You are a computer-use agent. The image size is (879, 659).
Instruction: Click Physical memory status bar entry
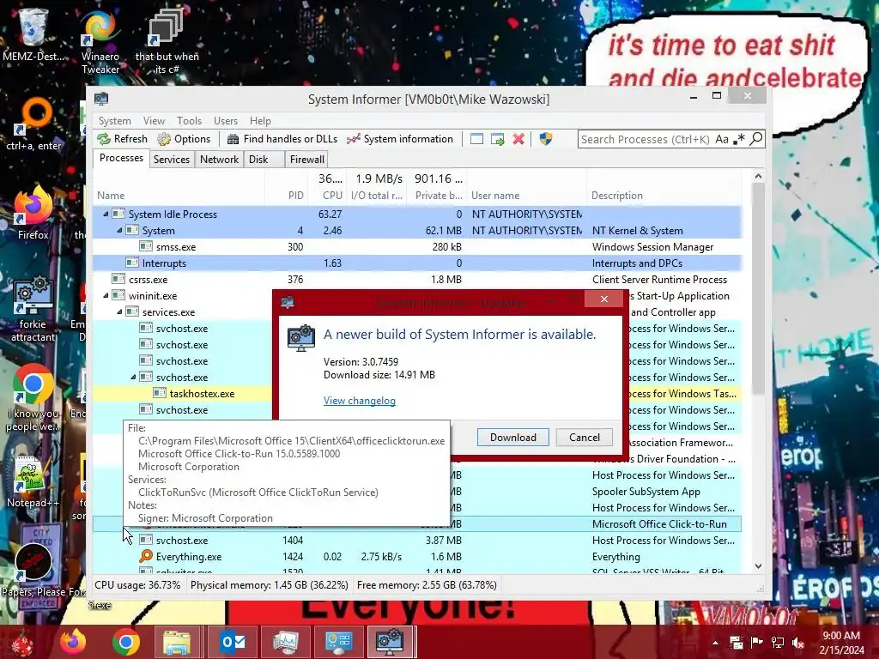pos(269,585)
